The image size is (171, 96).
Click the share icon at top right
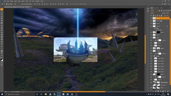coord(169,4)
